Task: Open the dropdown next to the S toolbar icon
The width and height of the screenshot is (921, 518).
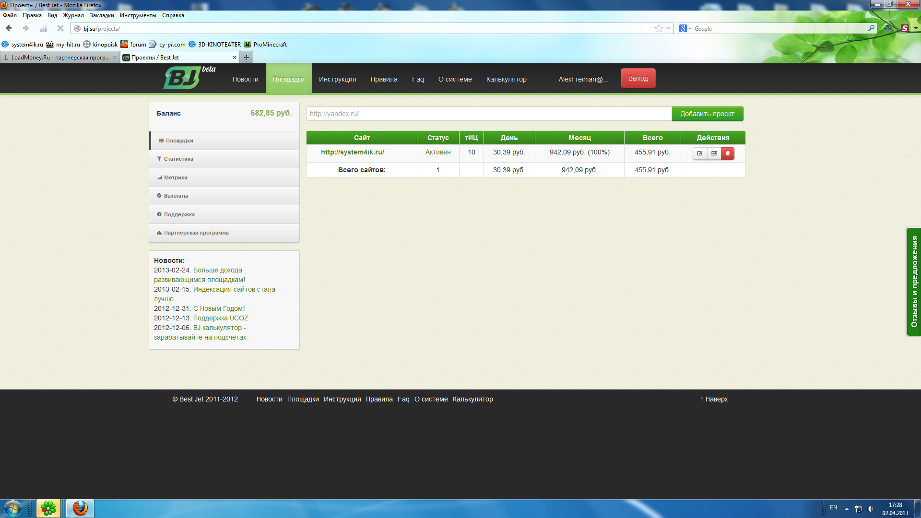Action: [915, 29]
